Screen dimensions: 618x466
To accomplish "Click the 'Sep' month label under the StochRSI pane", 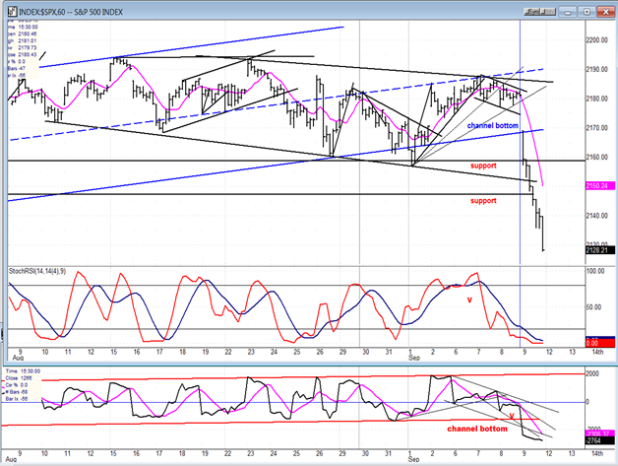I will point(414,358).
